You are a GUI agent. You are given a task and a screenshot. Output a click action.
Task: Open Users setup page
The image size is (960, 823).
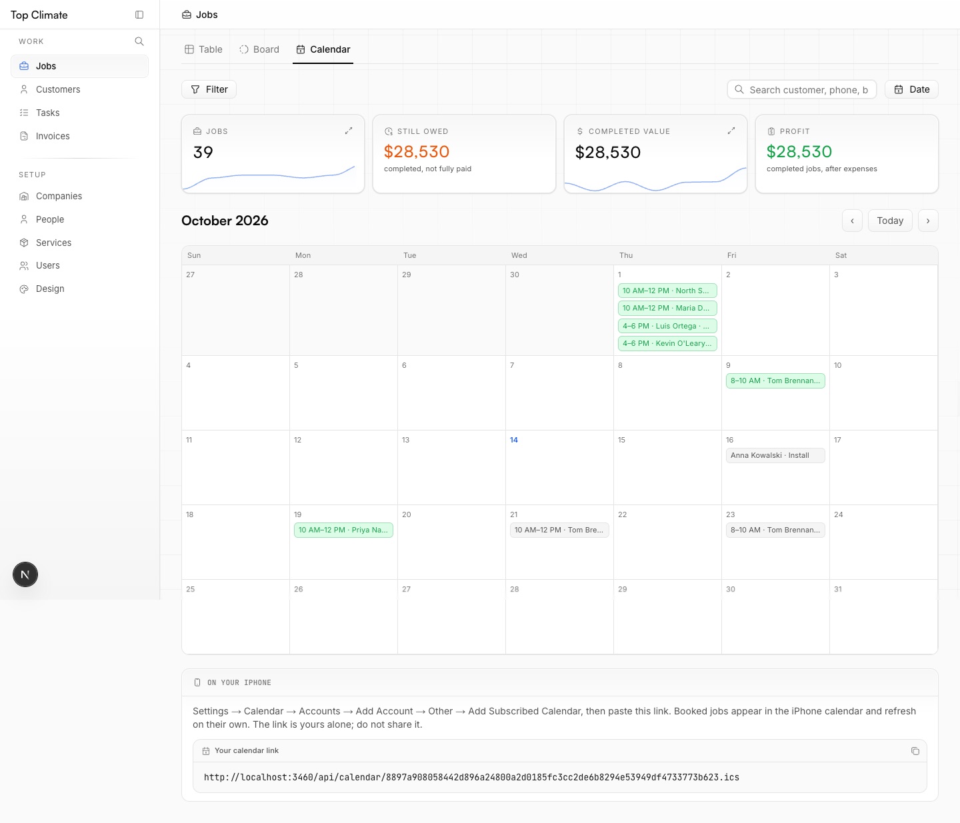pyautogui.click(x=79, y=265)
